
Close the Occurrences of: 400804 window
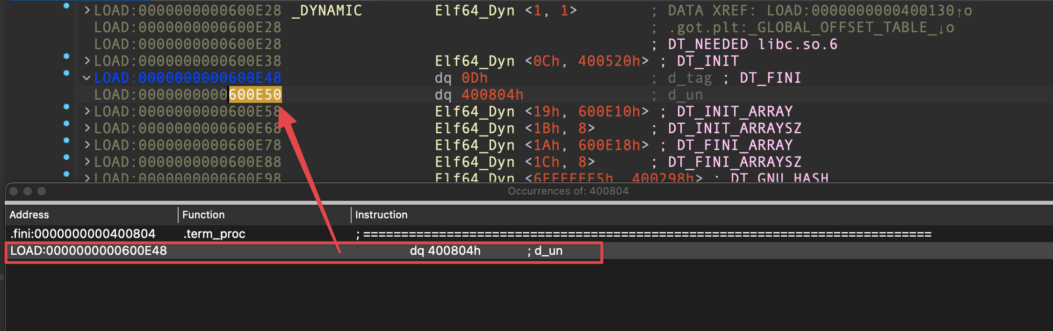[14, 191]
